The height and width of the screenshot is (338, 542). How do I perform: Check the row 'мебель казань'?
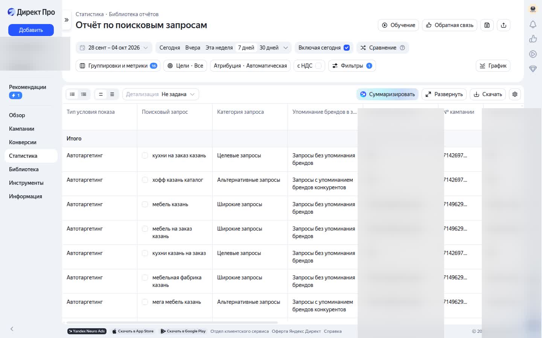[x=145, y=204]
